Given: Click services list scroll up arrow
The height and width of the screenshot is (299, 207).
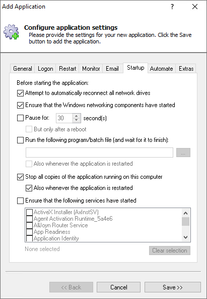Looking at the screenshot, I should click(x=186, y=213).
